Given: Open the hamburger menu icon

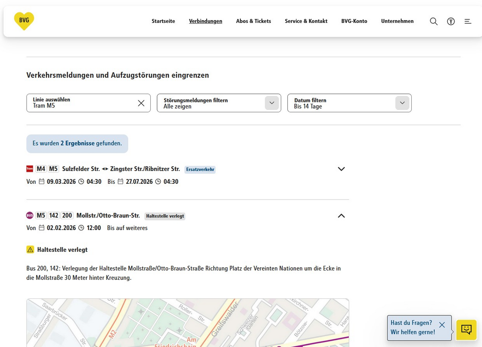Looking at the screenshot, I should pos(468,21).
